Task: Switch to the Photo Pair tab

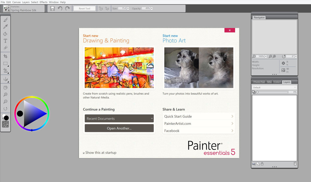Action: [x=259, y=82]
